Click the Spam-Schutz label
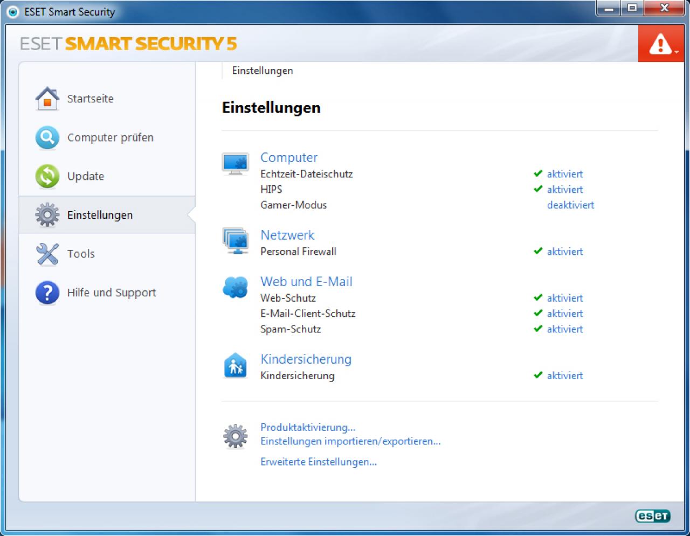This screenshot has height=536, width=690. tap(291, 329)
